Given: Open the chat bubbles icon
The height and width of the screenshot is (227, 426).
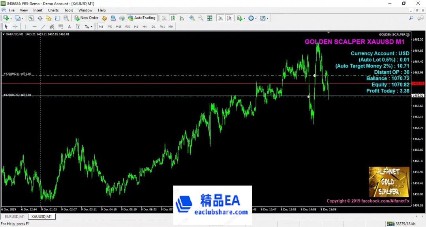Looking at the screenshot, I should click(x=420, y=18).
